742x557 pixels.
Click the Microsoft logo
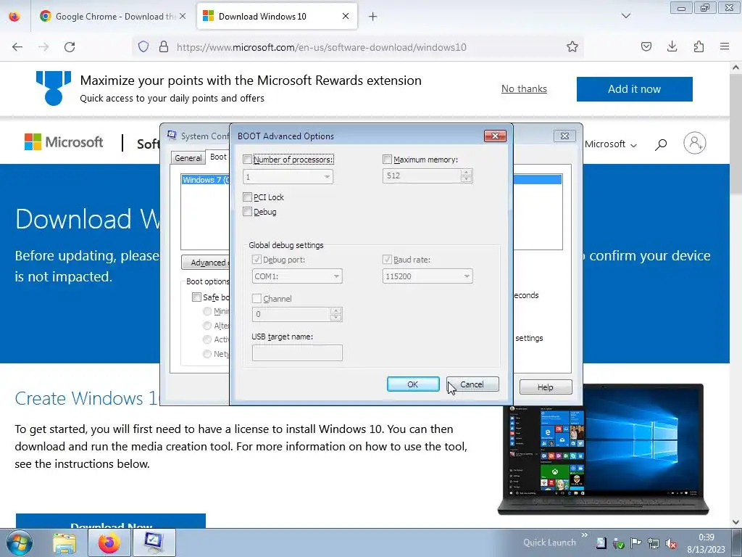(64, 142)
